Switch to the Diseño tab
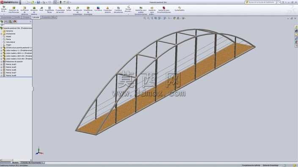 pos(17,17)
